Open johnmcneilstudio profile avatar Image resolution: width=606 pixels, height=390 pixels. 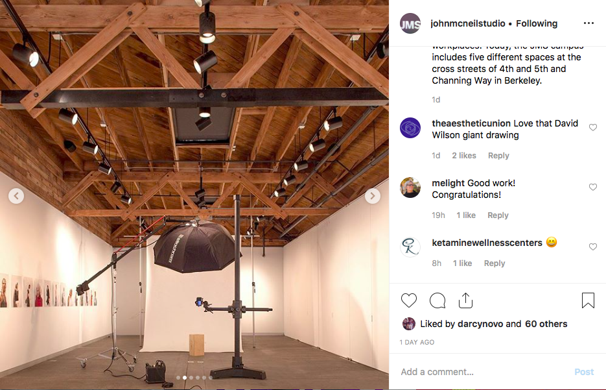coord(410,23)
